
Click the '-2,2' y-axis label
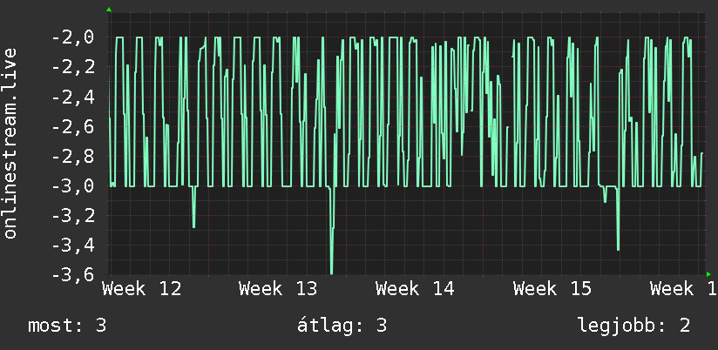tap(72, 67)
